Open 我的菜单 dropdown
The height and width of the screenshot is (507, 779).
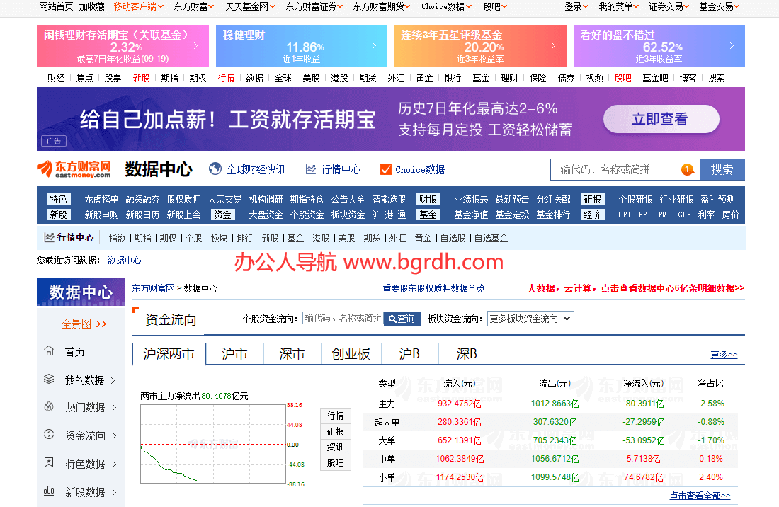click(618, 6)
